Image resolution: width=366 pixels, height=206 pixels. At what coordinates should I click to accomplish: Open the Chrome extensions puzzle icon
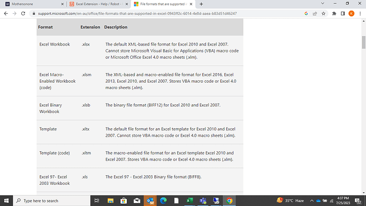tap(334, 14)
